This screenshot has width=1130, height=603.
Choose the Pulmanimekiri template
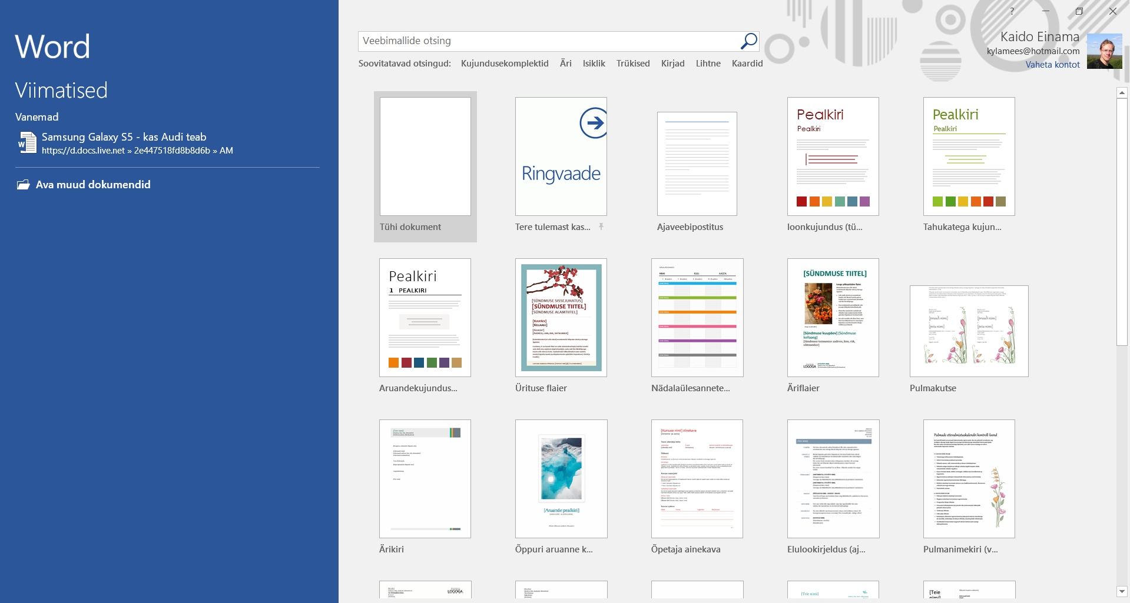coord(969,479)
